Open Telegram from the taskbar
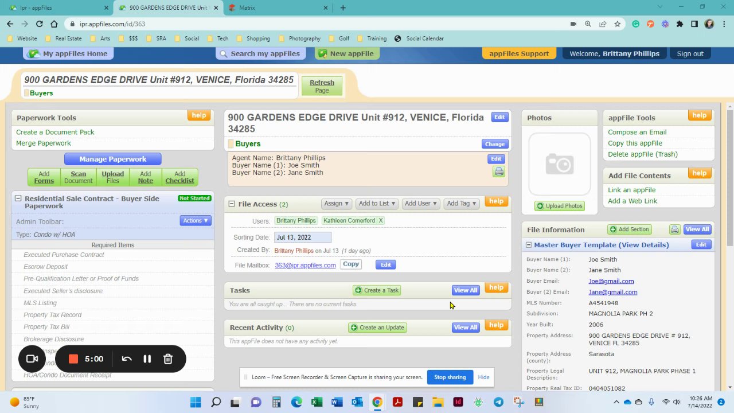This screenshot has width=734, height=413. (498, 402)
